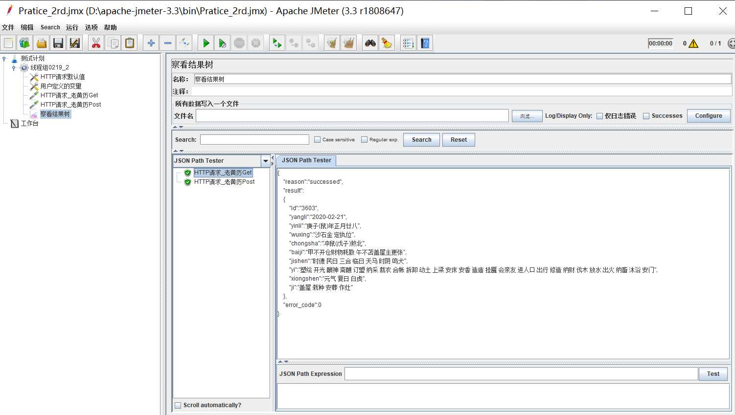Select the JSON Path Tester tab
Screen dimensions: 735x415
tap(306, 160)
